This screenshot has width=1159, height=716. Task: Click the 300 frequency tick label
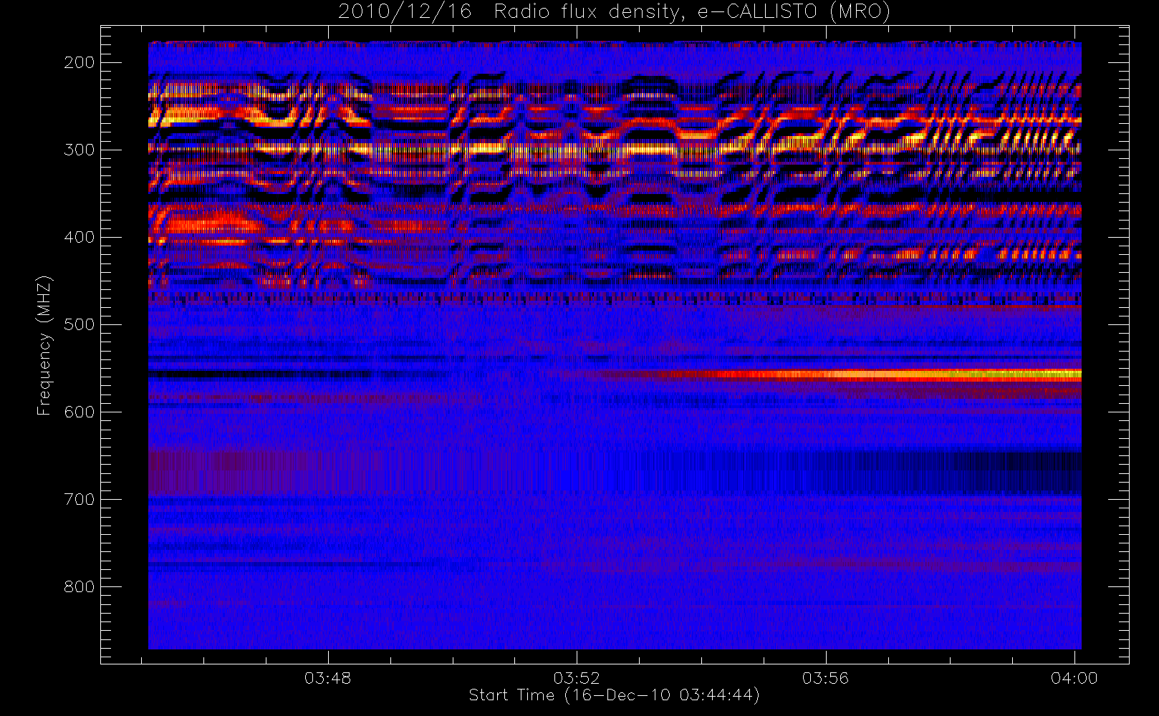click(x=79, y=150)
